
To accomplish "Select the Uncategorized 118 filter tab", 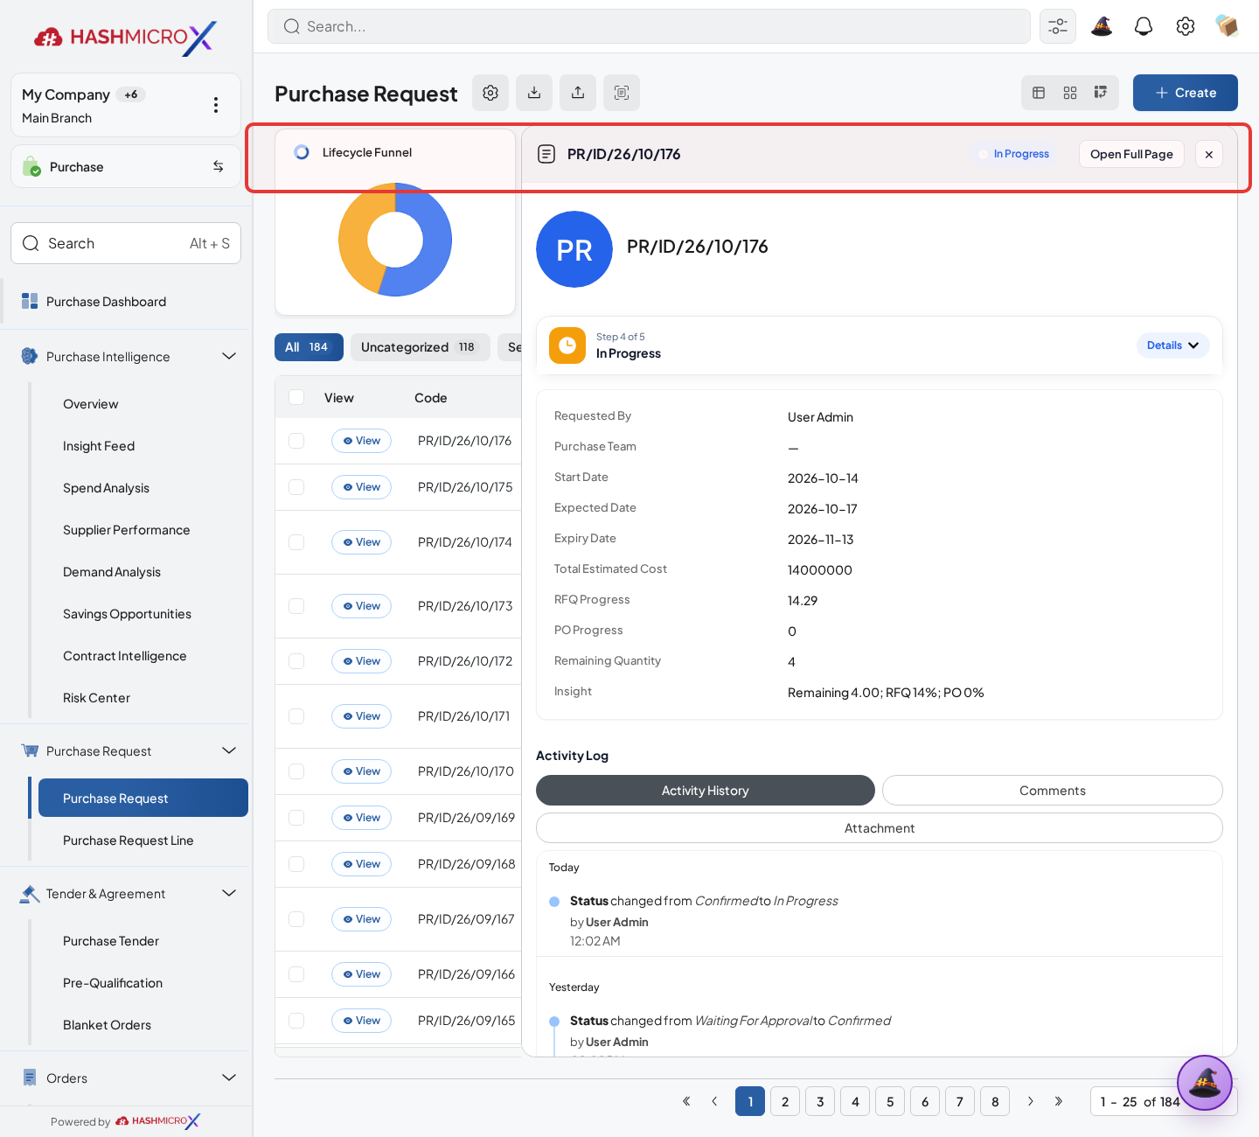I will point(421,347).
